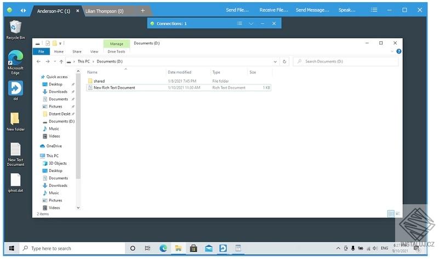445x259 pixels.
Task: Click the Speak… button
Action: click(346, 10)
